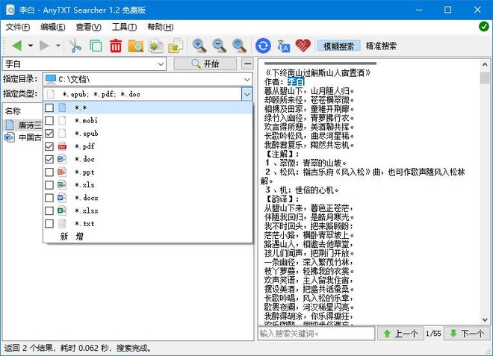Go to previous match with 上一个
Viewport: 493px width, 356px height.
400,334
